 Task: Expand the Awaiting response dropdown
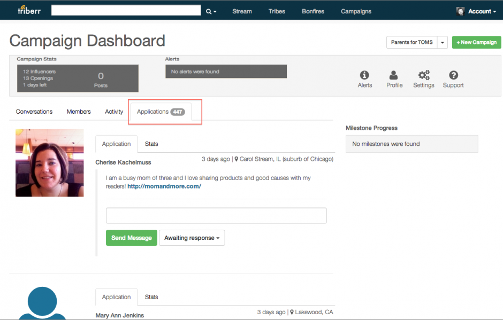(192, 238)
